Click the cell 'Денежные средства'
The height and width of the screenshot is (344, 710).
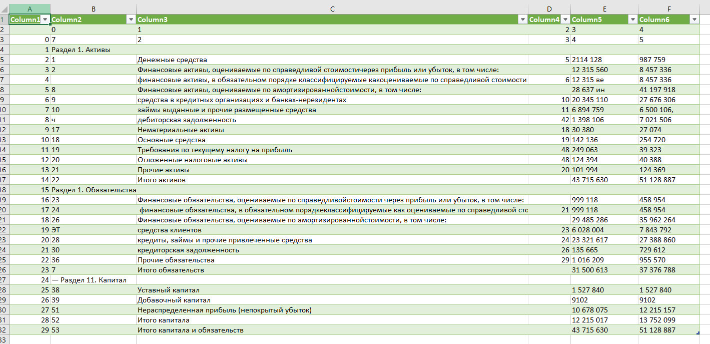(332, 60)
